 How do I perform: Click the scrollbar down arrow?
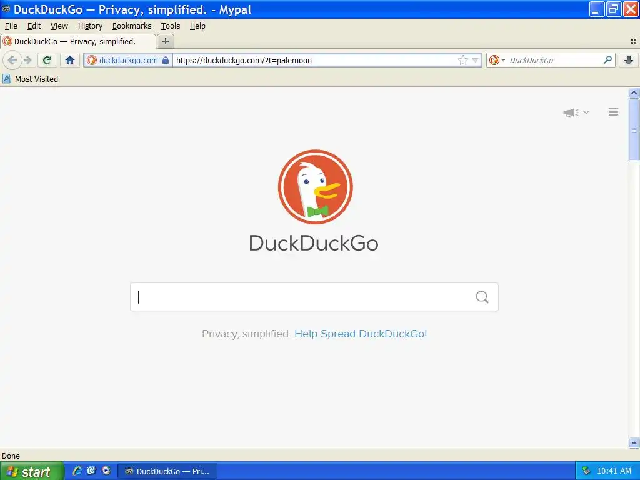tap(634, 442)
